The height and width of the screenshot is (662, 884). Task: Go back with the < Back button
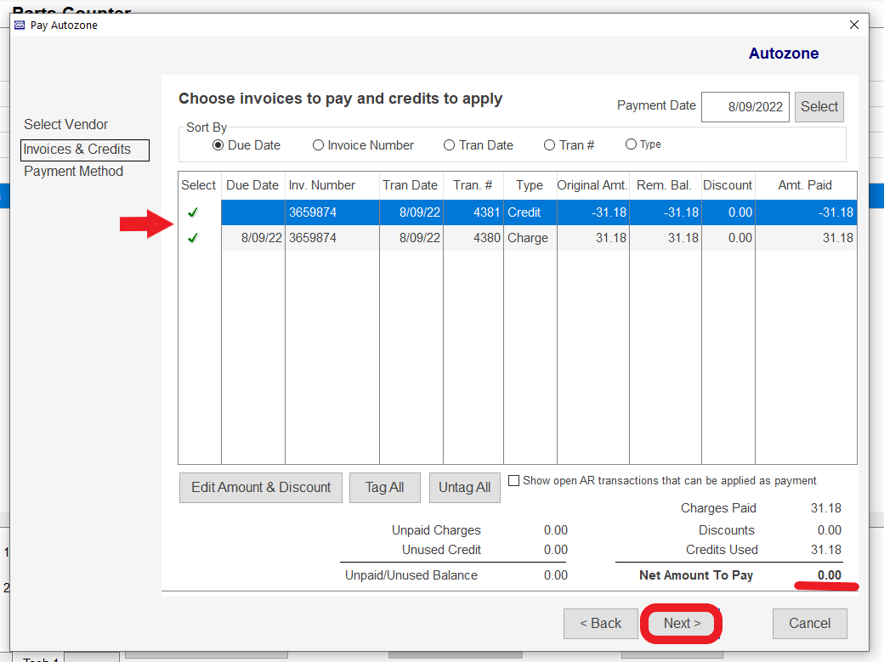coord(600,623)
